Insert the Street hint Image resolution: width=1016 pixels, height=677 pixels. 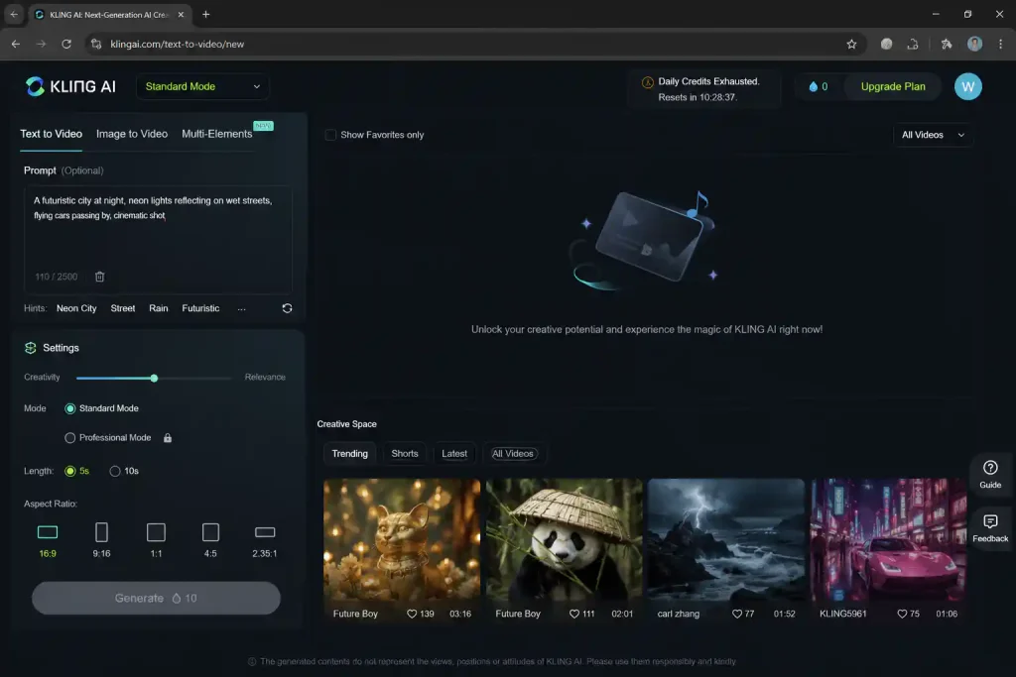coord(122,308)
